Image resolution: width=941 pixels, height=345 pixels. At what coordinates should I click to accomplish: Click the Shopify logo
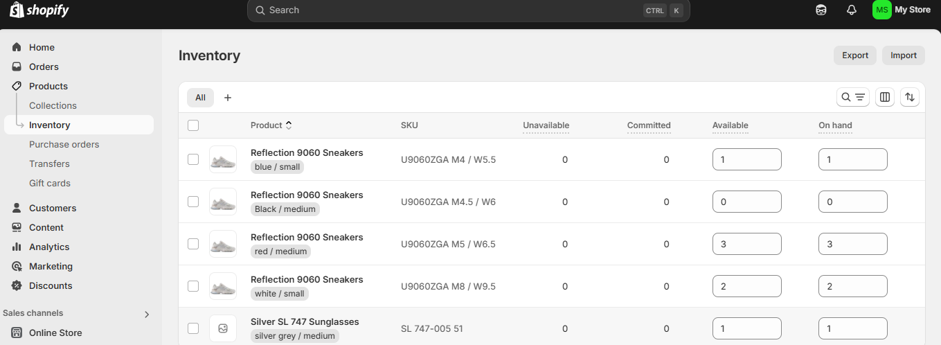click(39, 10)
